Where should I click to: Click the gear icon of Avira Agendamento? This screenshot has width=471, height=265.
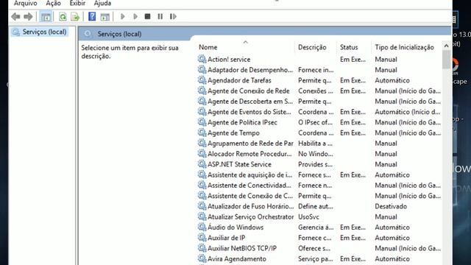point(202,258)
